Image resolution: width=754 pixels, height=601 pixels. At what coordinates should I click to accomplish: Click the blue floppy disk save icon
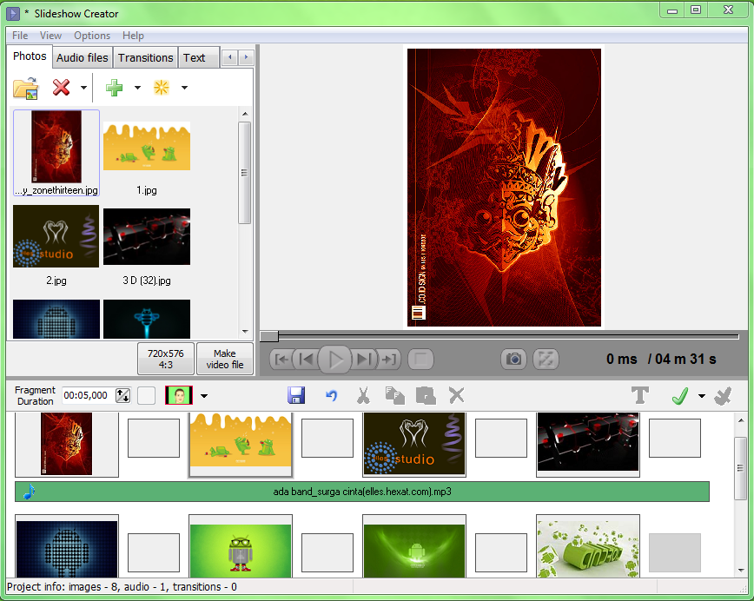click(x=295, y=396)
